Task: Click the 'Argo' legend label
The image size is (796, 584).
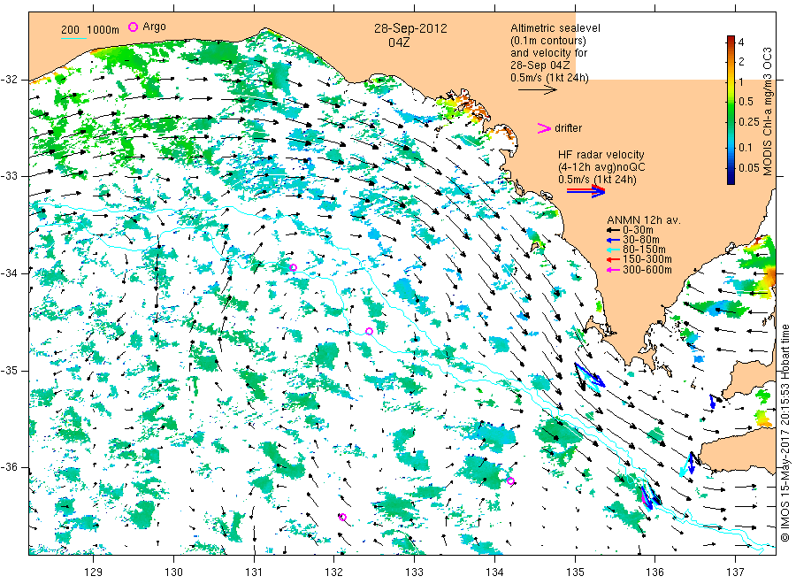Action: click(x=154, y=27)
